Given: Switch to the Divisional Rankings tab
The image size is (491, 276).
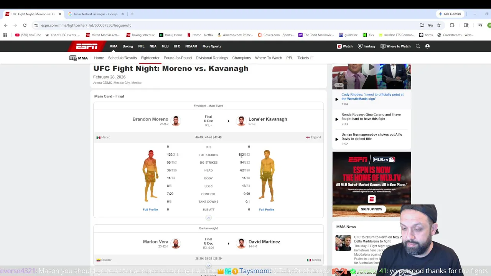Looking at the screenshot, I should tap(212, 58).
